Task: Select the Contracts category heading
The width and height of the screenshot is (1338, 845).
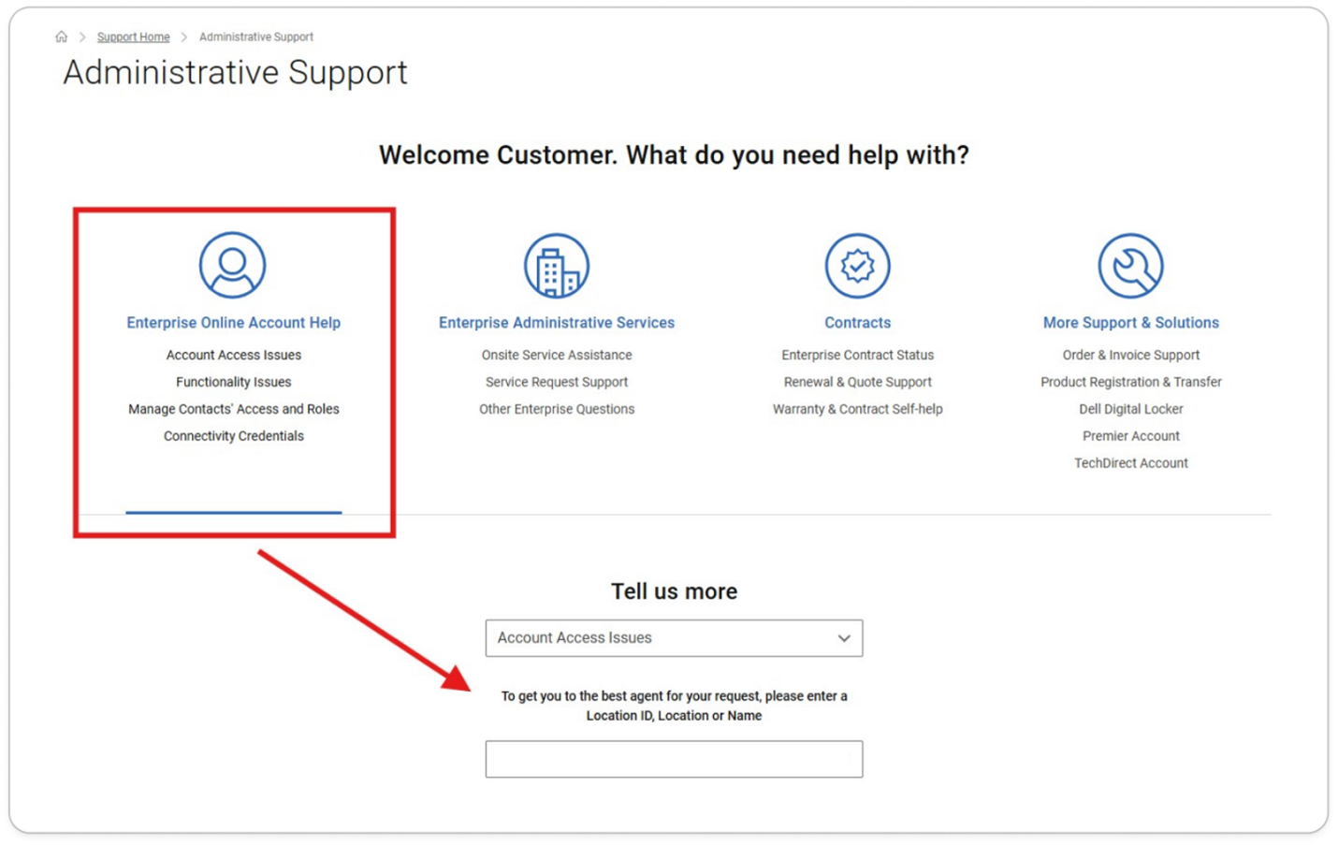Action: pyautogui.click(x=857, y=322)
